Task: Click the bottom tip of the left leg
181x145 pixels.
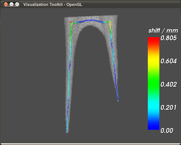Action: coord(67,131)
